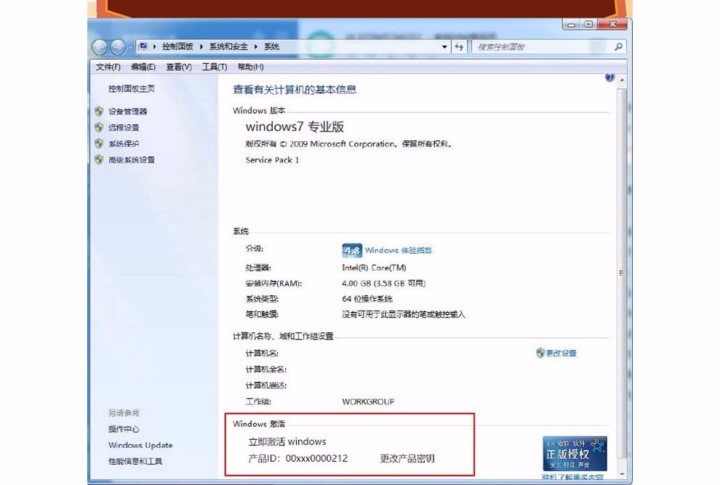Image resolution: width=720 pixels, height=485 pixels.
Task: Click 系统和安全 in the breadcrumb path
Action: 228,47
